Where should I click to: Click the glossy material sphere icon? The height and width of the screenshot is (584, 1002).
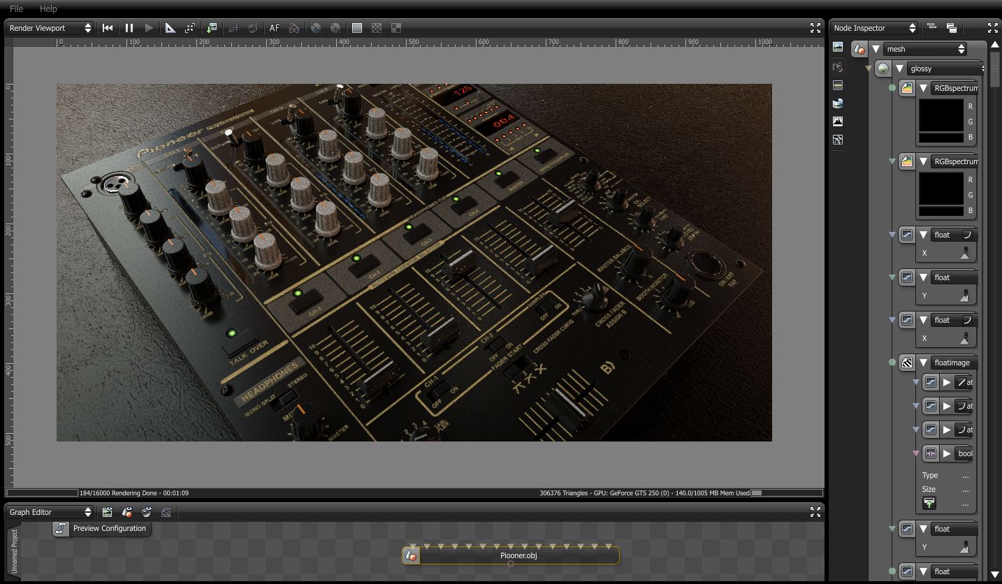(x=884, y=68)
